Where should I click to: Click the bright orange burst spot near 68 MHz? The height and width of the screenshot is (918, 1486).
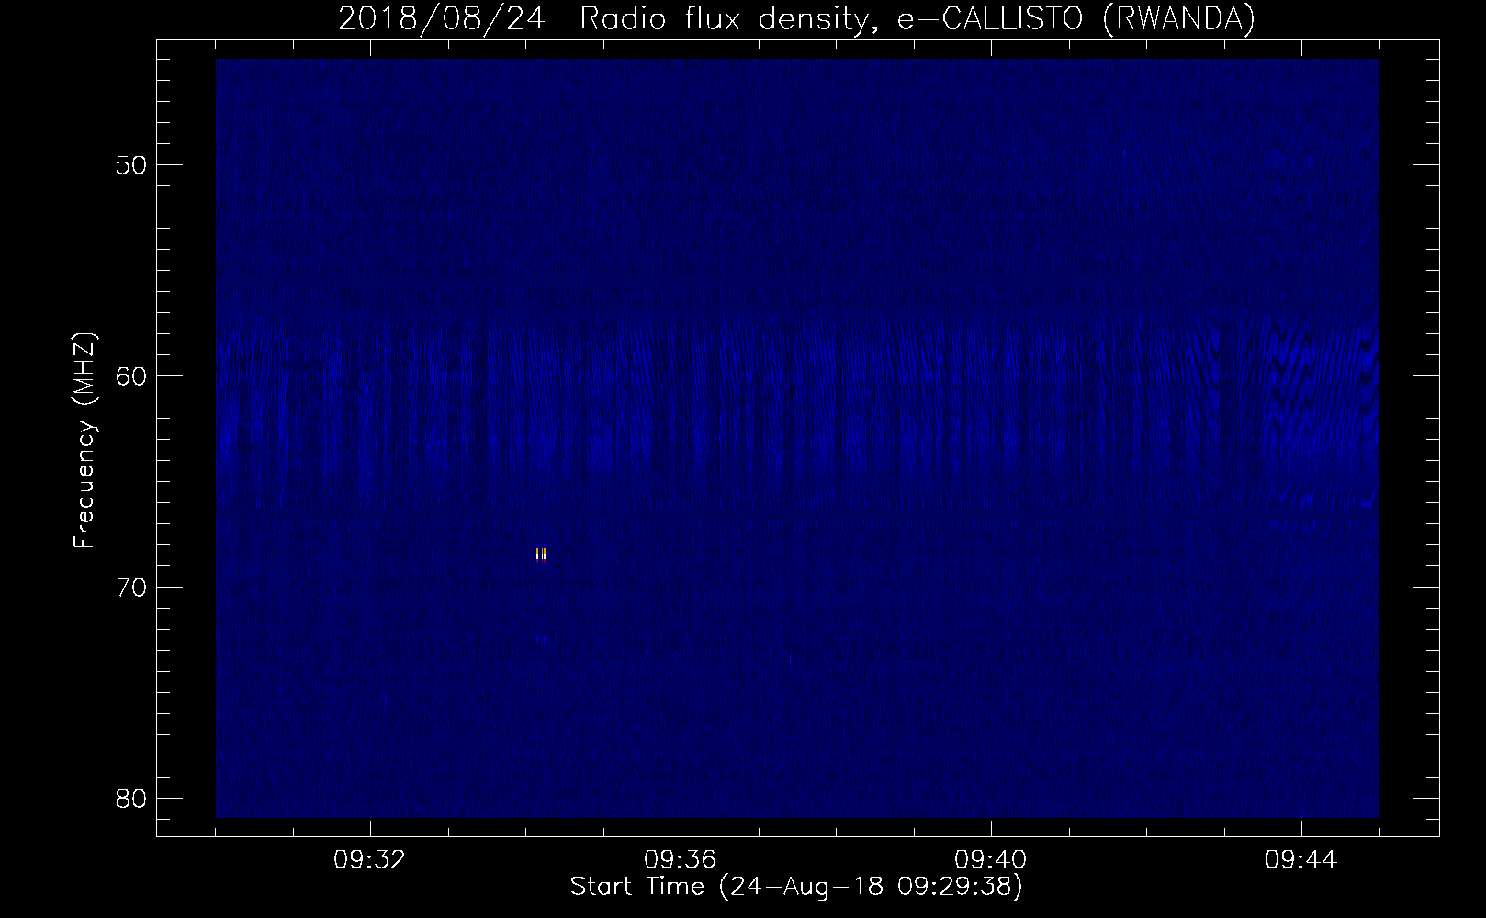click(542, 554)
